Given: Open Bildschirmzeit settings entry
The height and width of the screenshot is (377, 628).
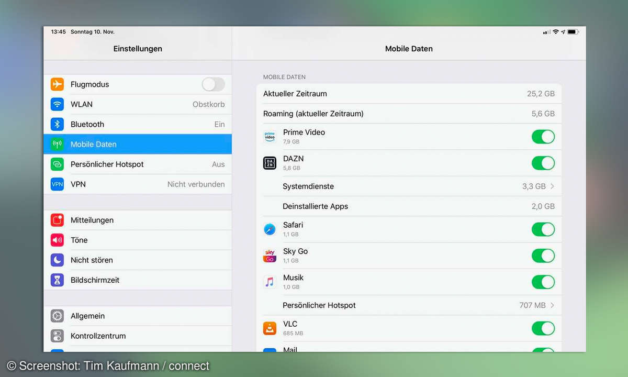Looking at the screenshot, I should click(x=138, y=280).
